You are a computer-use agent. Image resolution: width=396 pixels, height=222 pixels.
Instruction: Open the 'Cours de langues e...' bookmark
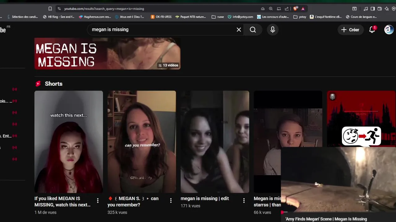tap(361, 17)
